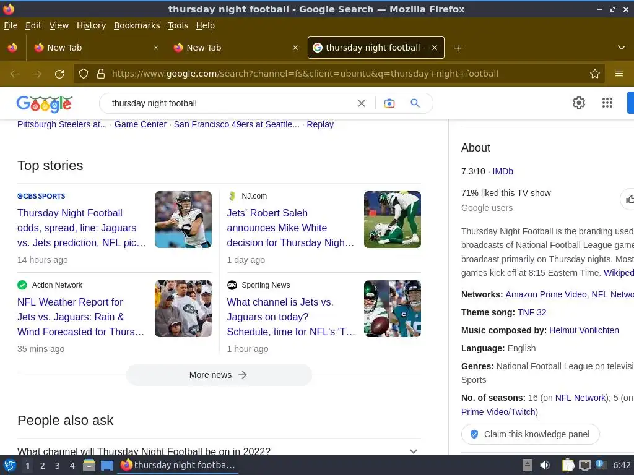Open Firefox hamburger application menu

619,74
